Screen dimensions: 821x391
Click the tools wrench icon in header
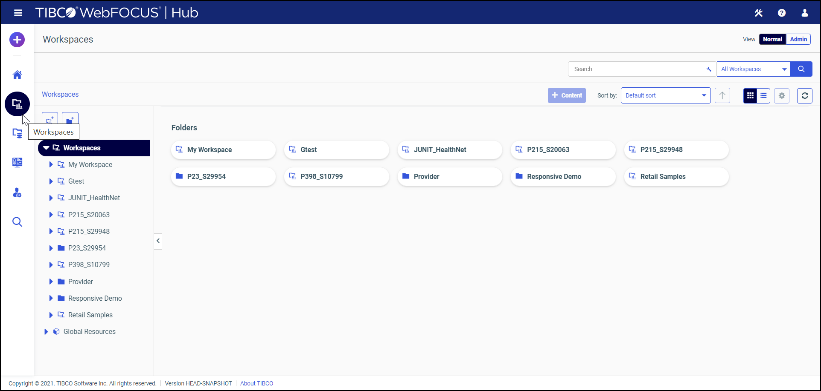coord(759,13)
